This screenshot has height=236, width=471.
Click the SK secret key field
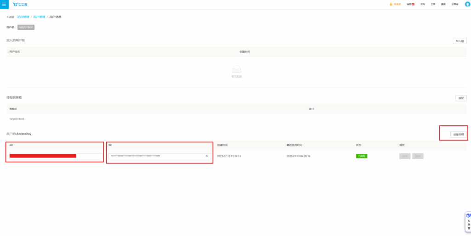pyautogui.click(x=156, y=156)
